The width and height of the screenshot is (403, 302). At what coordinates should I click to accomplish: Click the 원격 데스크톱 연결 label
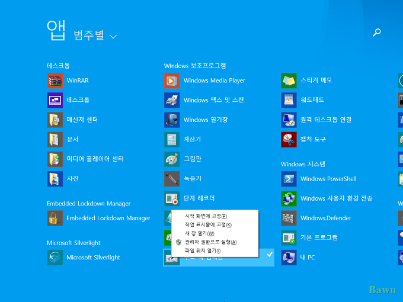coord(326,120)
